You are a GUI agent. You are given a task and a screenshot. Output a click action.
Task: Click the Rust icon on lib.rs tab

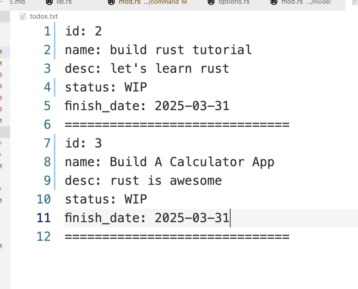coord(49,2)
